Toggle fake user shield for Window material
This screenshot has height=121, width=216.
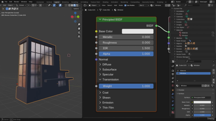(x=203, y=86)
